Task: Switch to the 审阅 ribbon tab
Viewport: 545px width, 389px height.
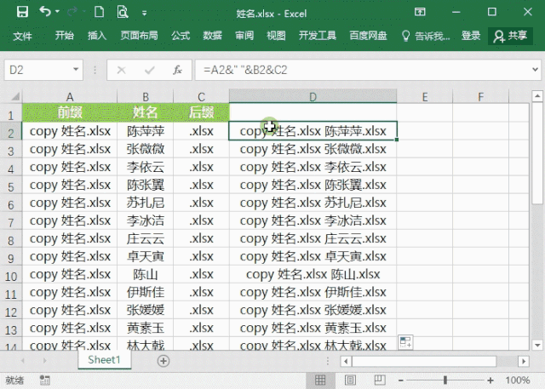Action: click(244, 36)
